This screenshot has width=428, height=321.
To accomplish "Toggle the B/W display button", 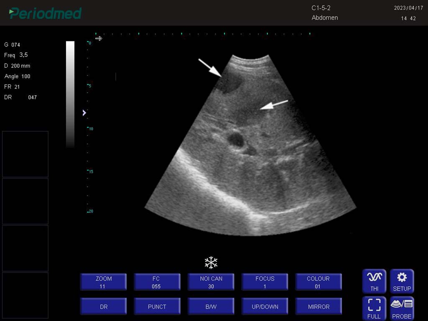I will [x=211, y=306].
